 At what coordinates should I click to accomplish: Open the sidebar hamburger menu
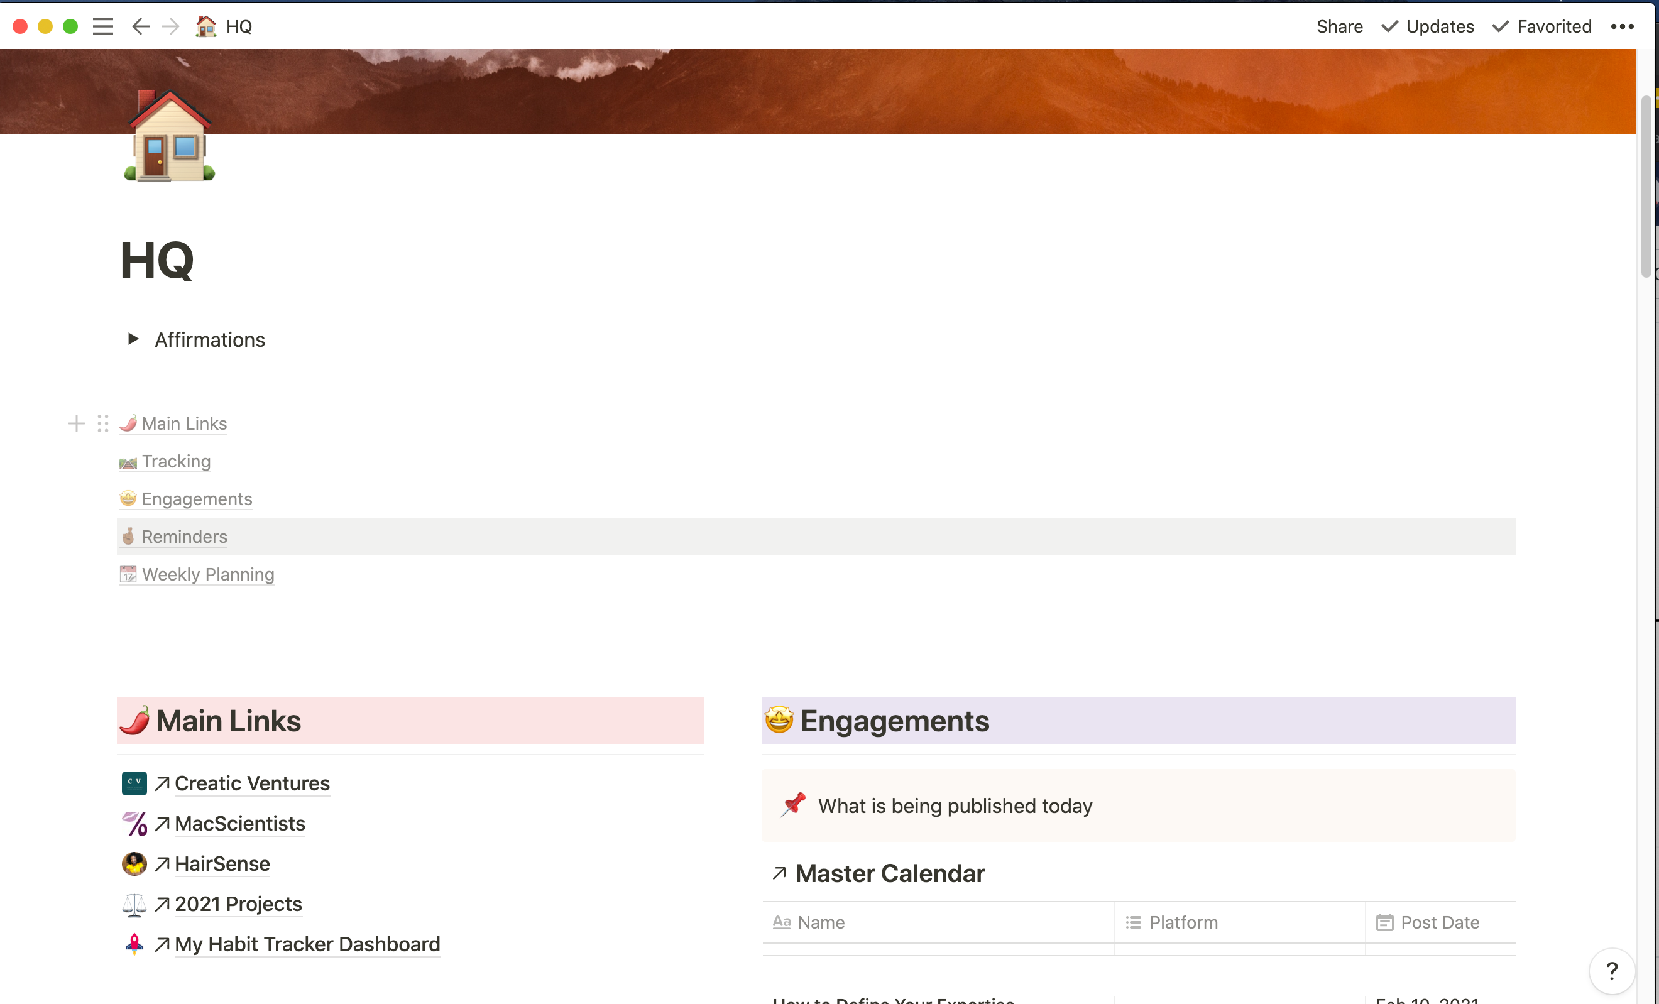[x=102, y=26]
